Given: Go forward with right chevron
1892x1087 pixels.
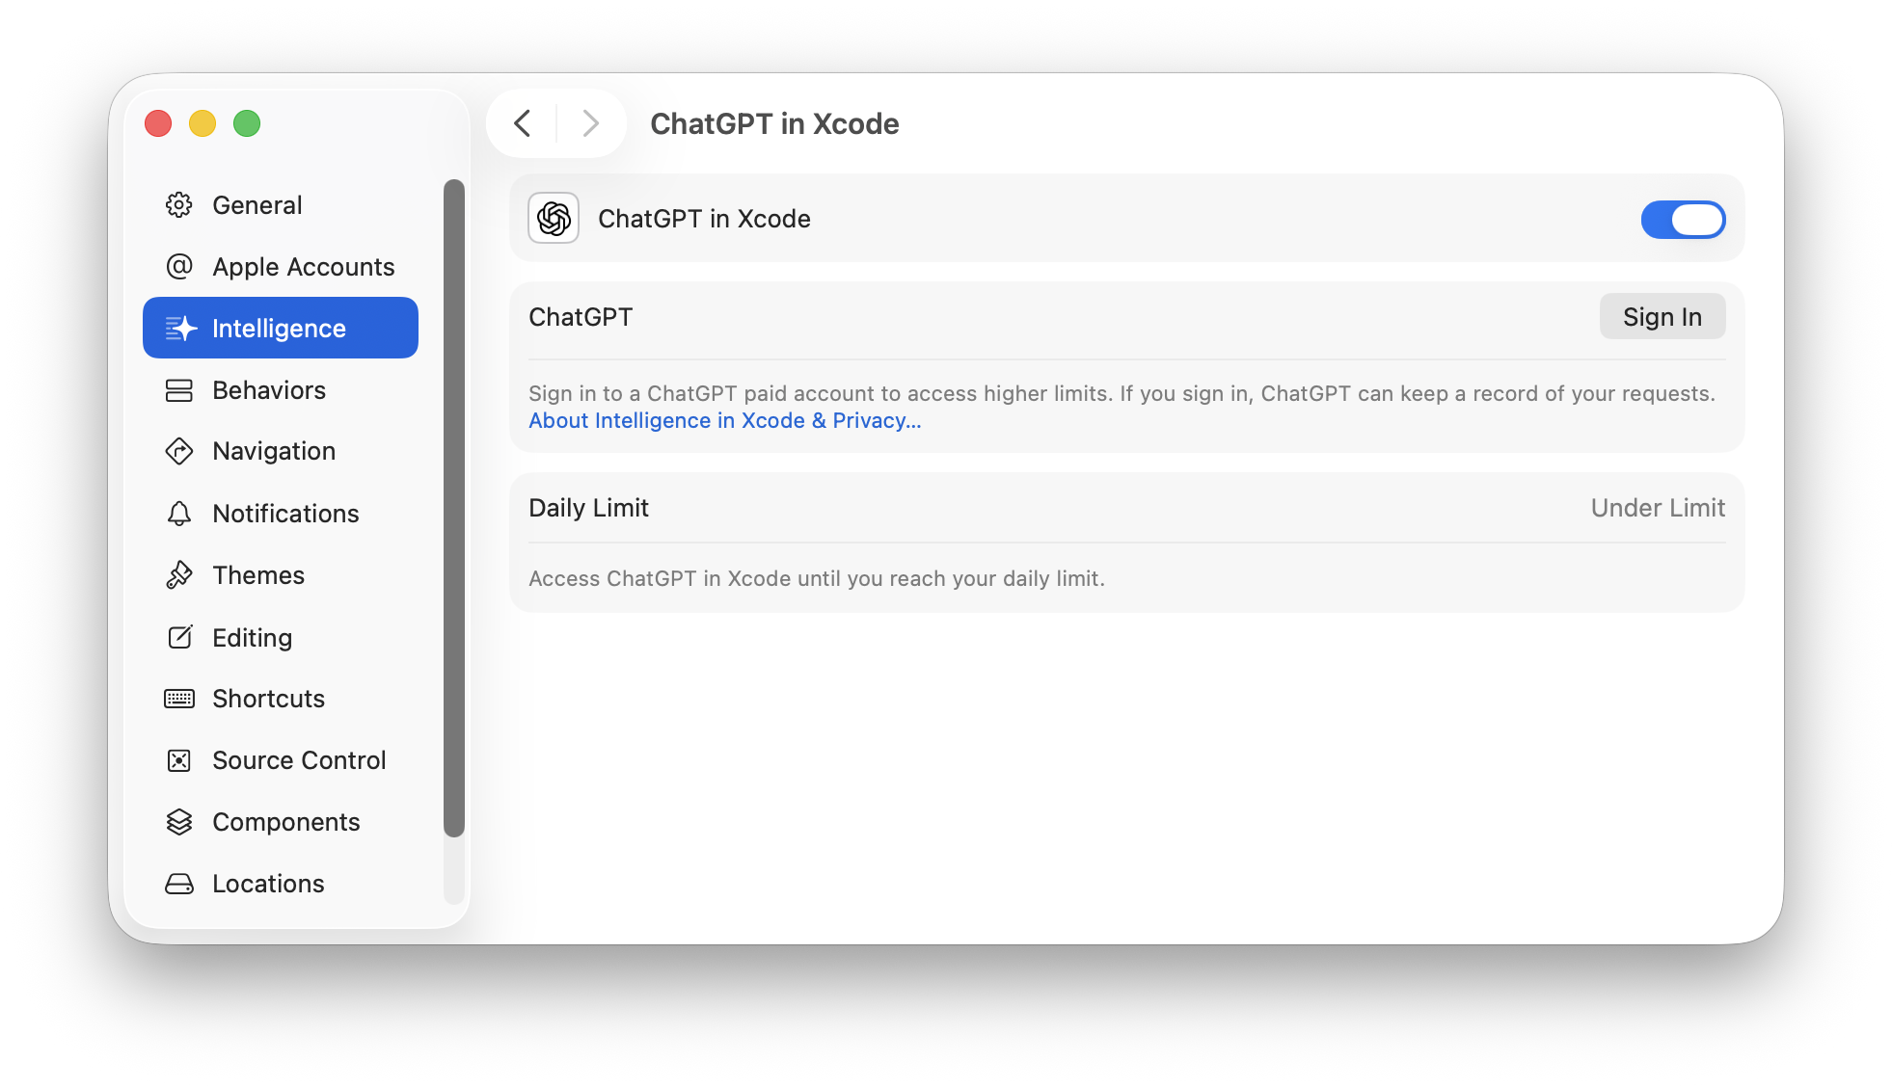Looking at the screenshot, I should (x=591, y=123).
